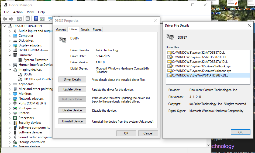Click the Forward arrow toolbar icon

(x=11, y=19)
